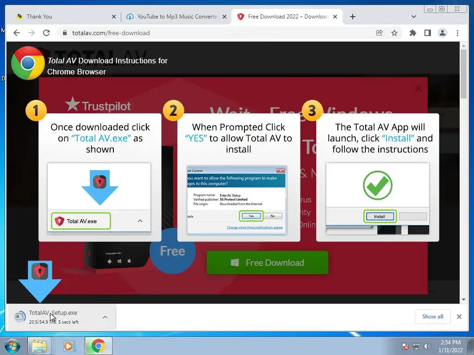Open the Extensions puzzle icon
This screenshot has height=355, width=474.
click(x=412, y=33)
